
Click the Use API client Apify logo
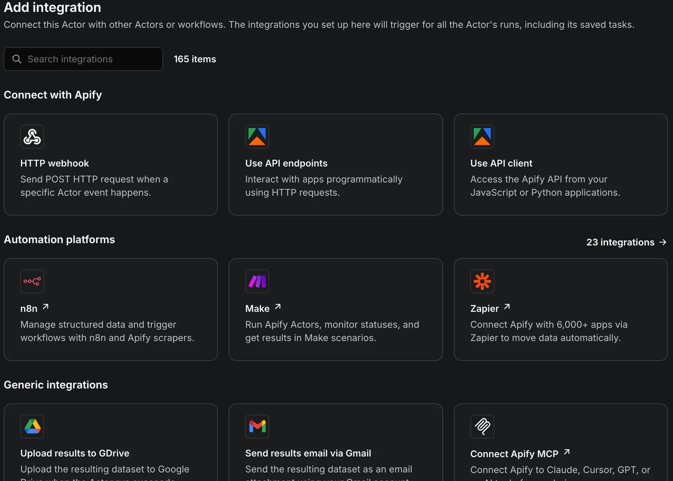(x=482, y=137)
